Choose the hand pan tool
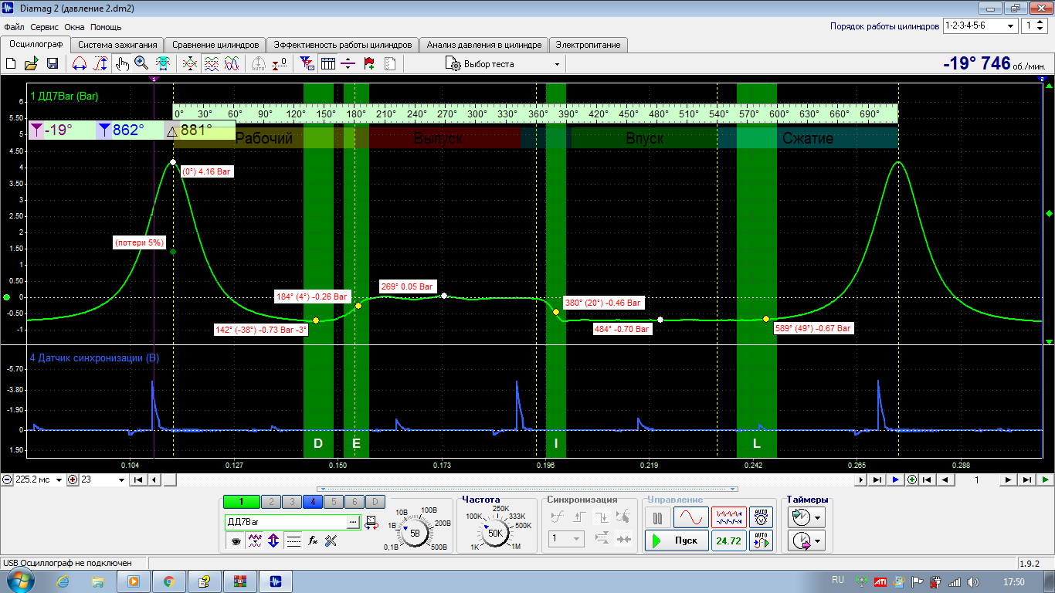Image resolution: width=1055 pixels, height=593 pixels. point(122,64)
